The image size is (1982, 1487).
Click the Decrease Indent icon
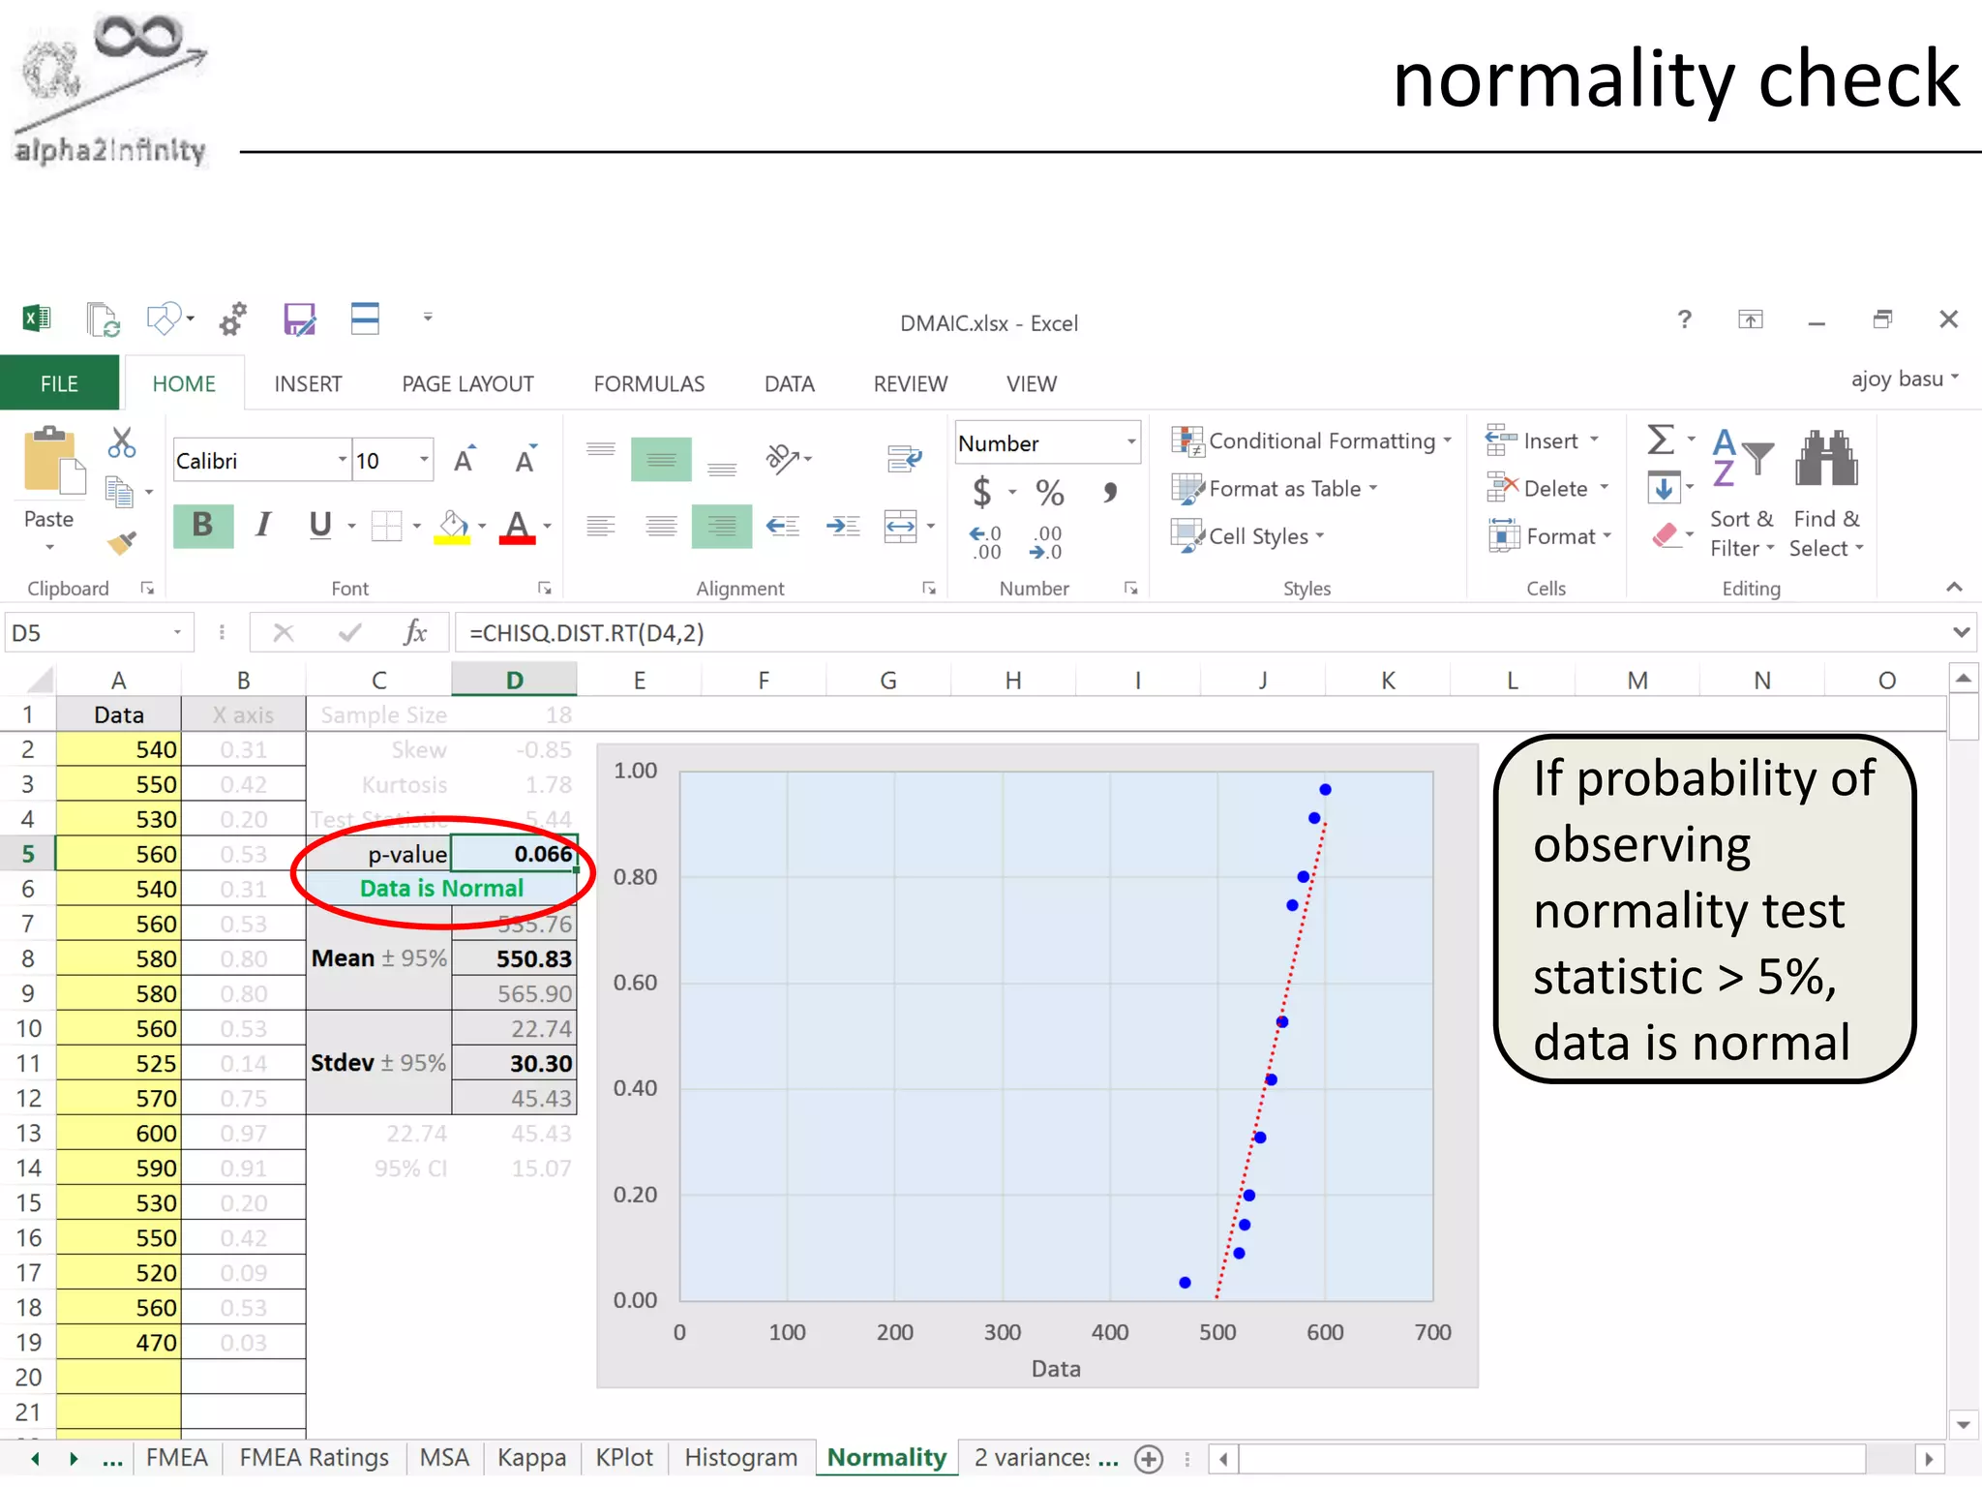[783, 526]
